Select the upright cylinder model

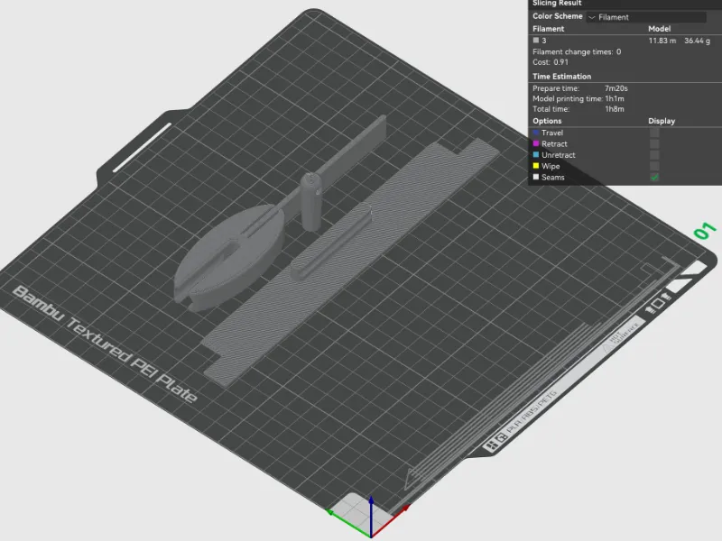coord(310,201)
